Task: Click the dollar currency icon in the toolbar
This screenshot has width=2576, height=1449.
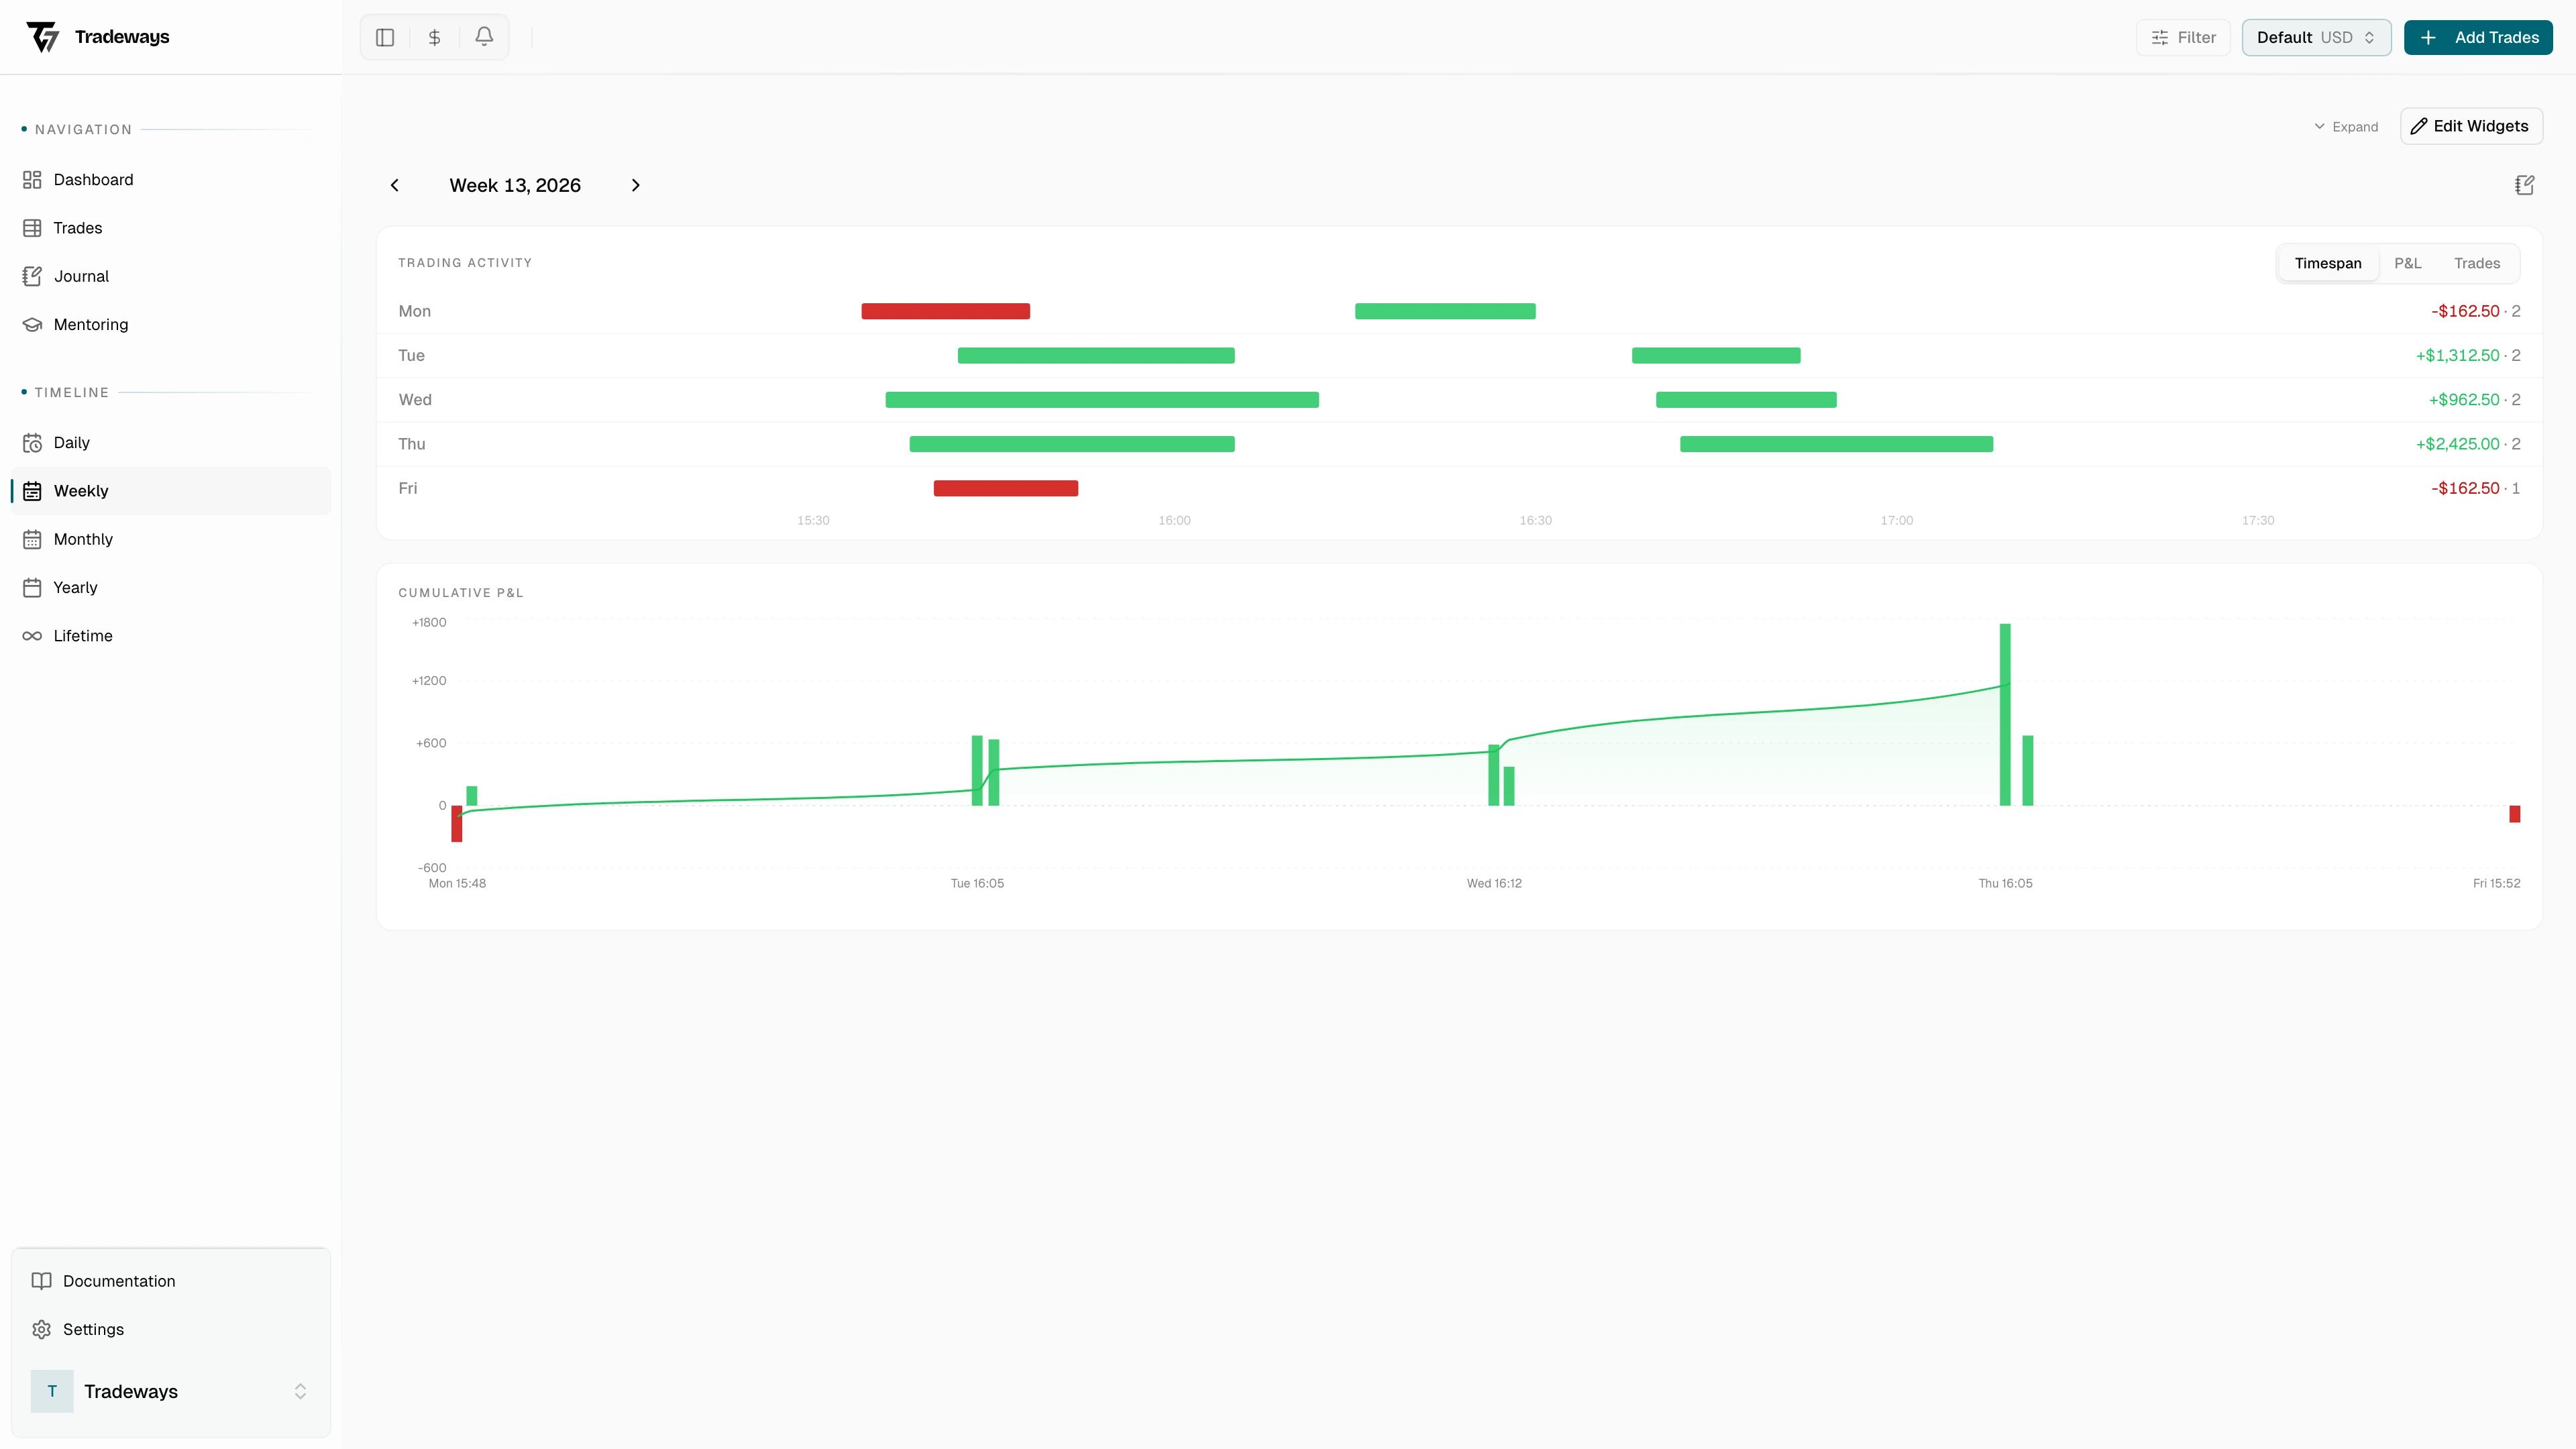Action: pyautogui.click(x=434, y=37)
